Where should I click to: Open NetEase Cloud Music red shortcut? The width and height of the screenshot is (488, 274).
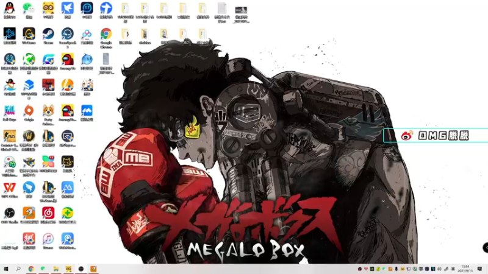(48, 216)
